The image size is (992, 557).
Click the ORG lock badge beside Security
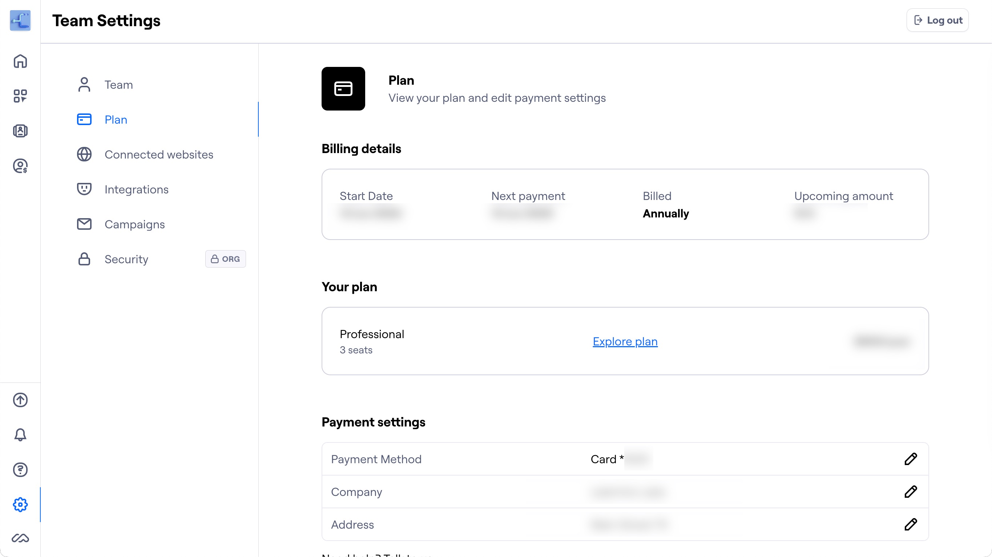click(225, 259)
